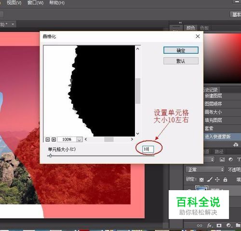Filter layers by pixel layers icon
Viewport: 241px width, 231px height.
[222, 159]
